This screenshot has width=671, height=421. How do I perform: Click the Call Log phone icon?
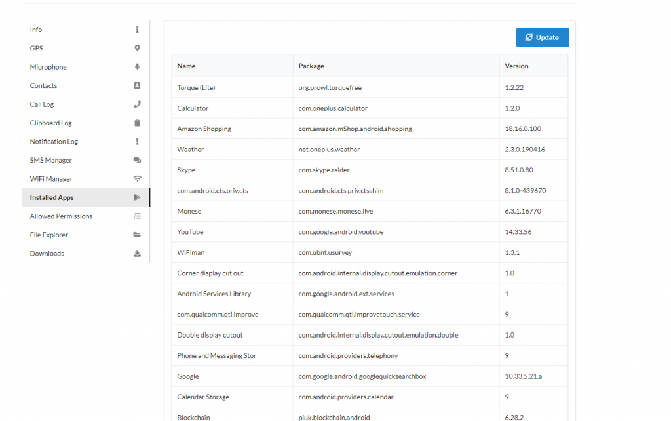click(x=137, y=104)
